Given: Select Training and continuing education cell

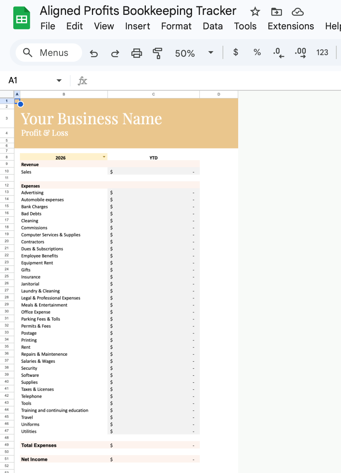Looking at the screenshot, I should point(64,411).
